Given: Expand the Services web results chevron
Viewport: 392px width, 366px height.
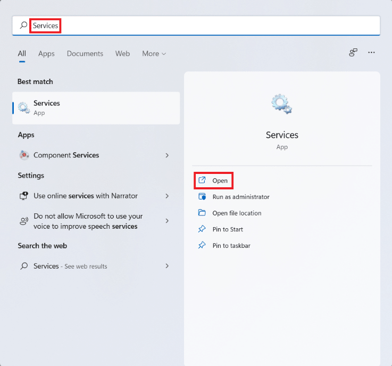Looking at the screenshot, I should coord(167,266).
